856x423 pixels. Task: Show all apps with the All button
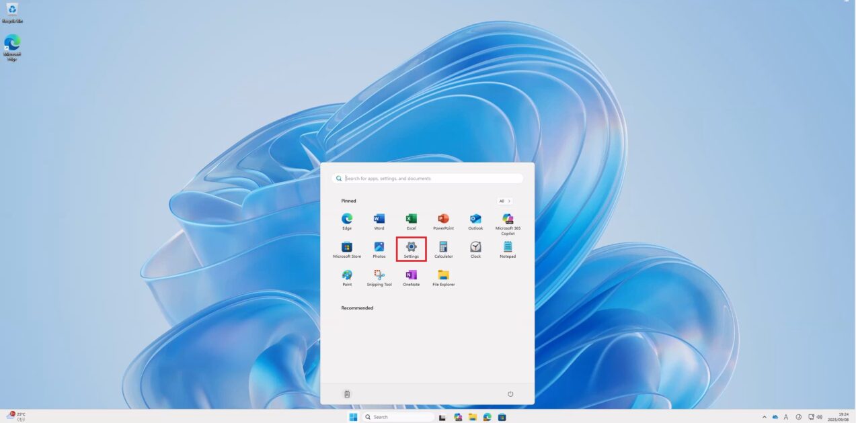click(505, 201)
